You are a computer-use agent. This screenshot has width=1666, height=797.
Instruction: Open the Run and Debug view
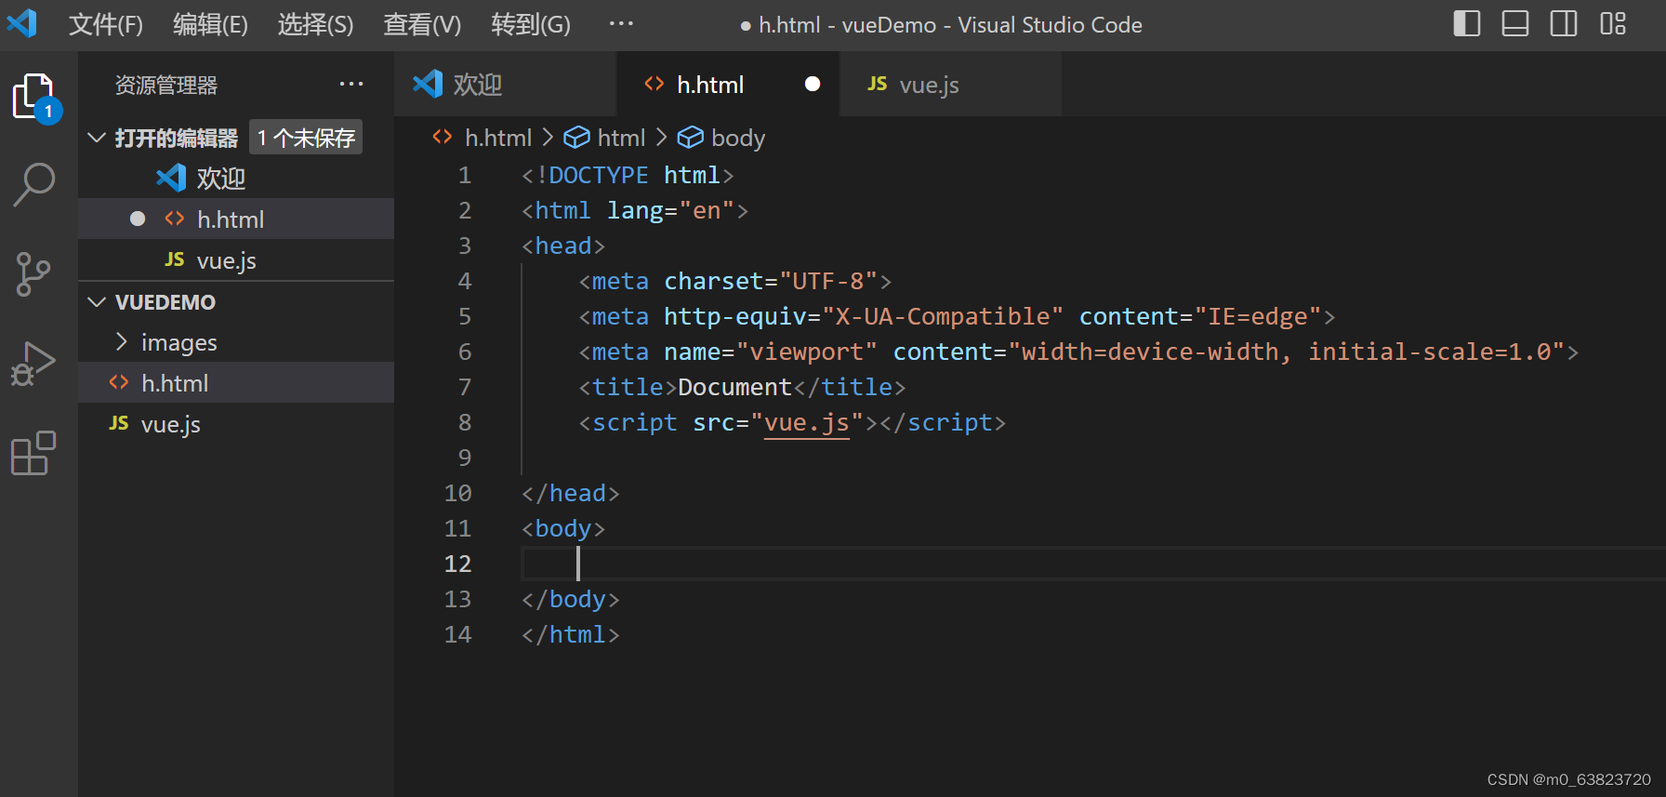pos(33,364)
